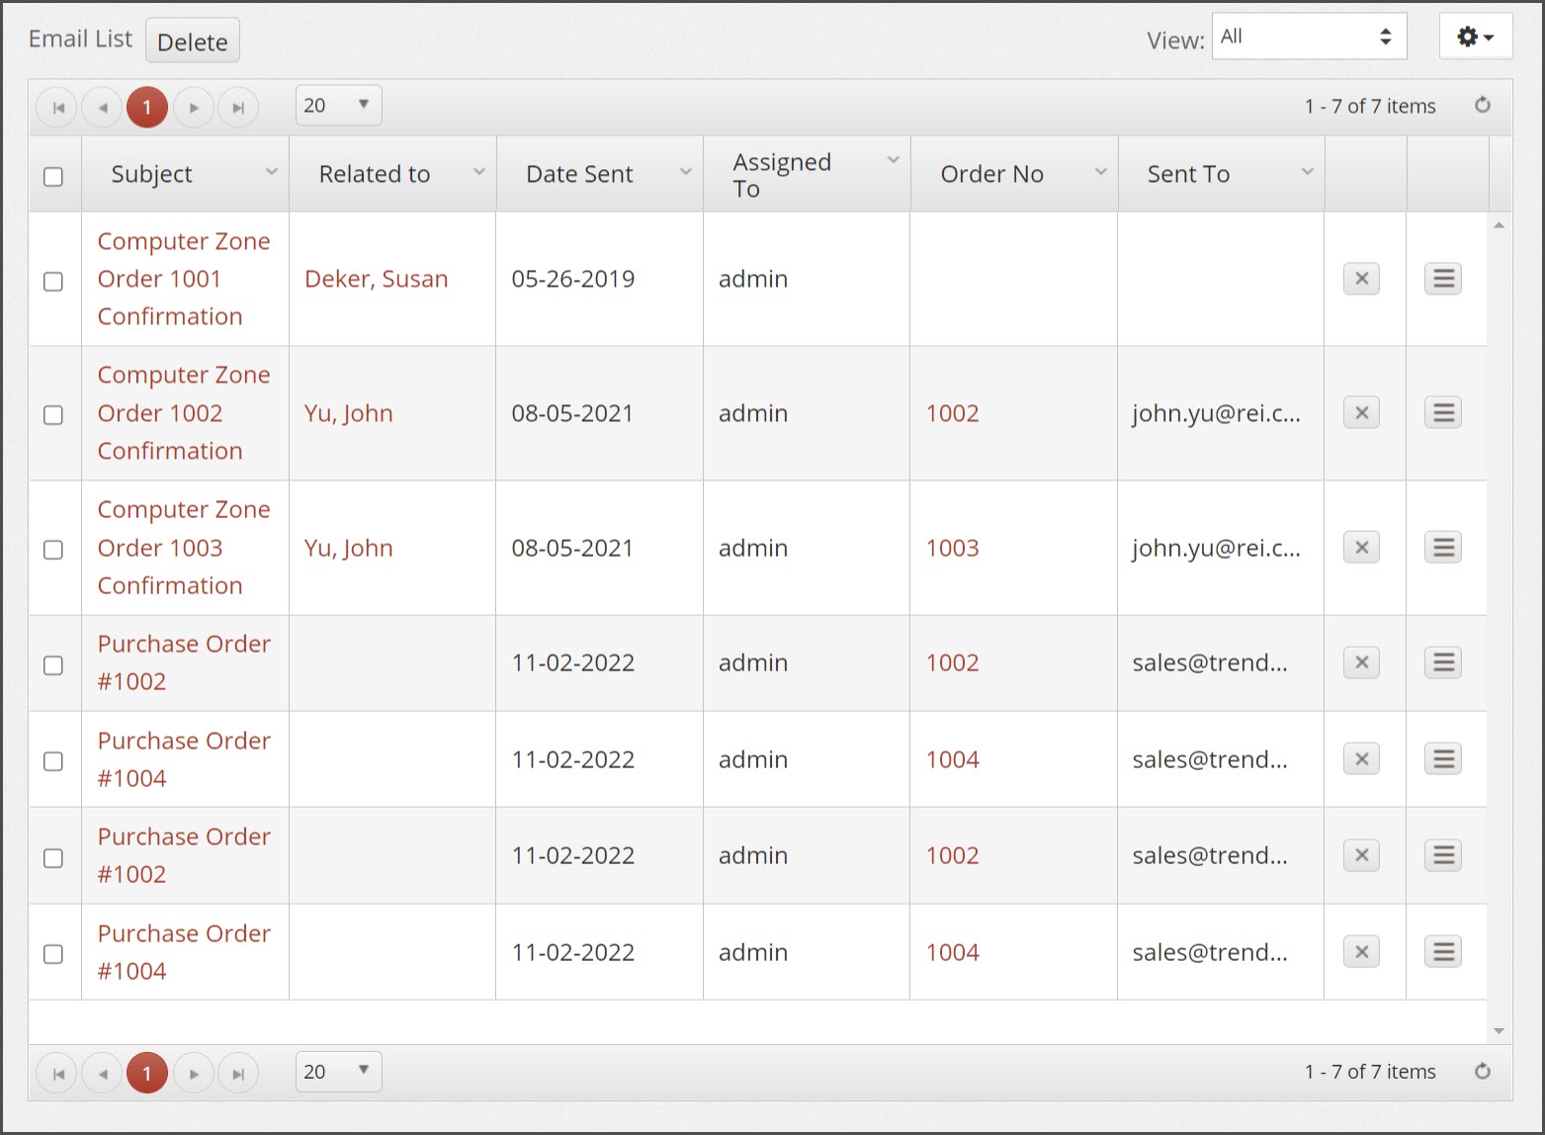
Task: Go to previous page in top pager
Action: coord(102,107)
